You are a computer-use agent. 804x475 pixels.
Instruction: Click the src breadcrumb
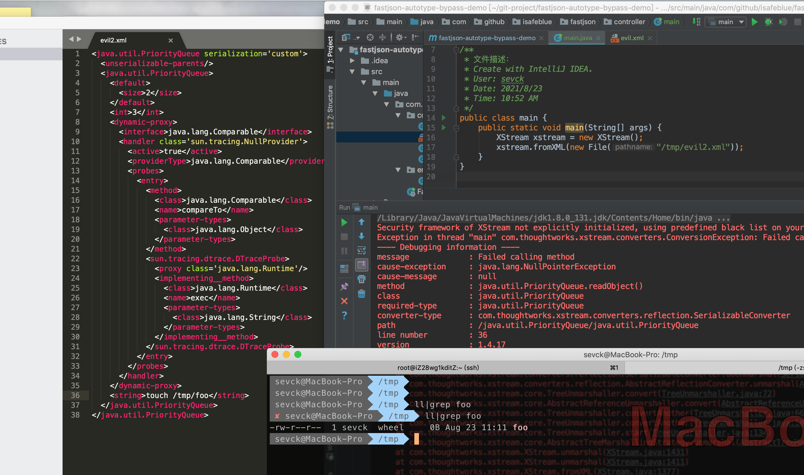[358, 22]
